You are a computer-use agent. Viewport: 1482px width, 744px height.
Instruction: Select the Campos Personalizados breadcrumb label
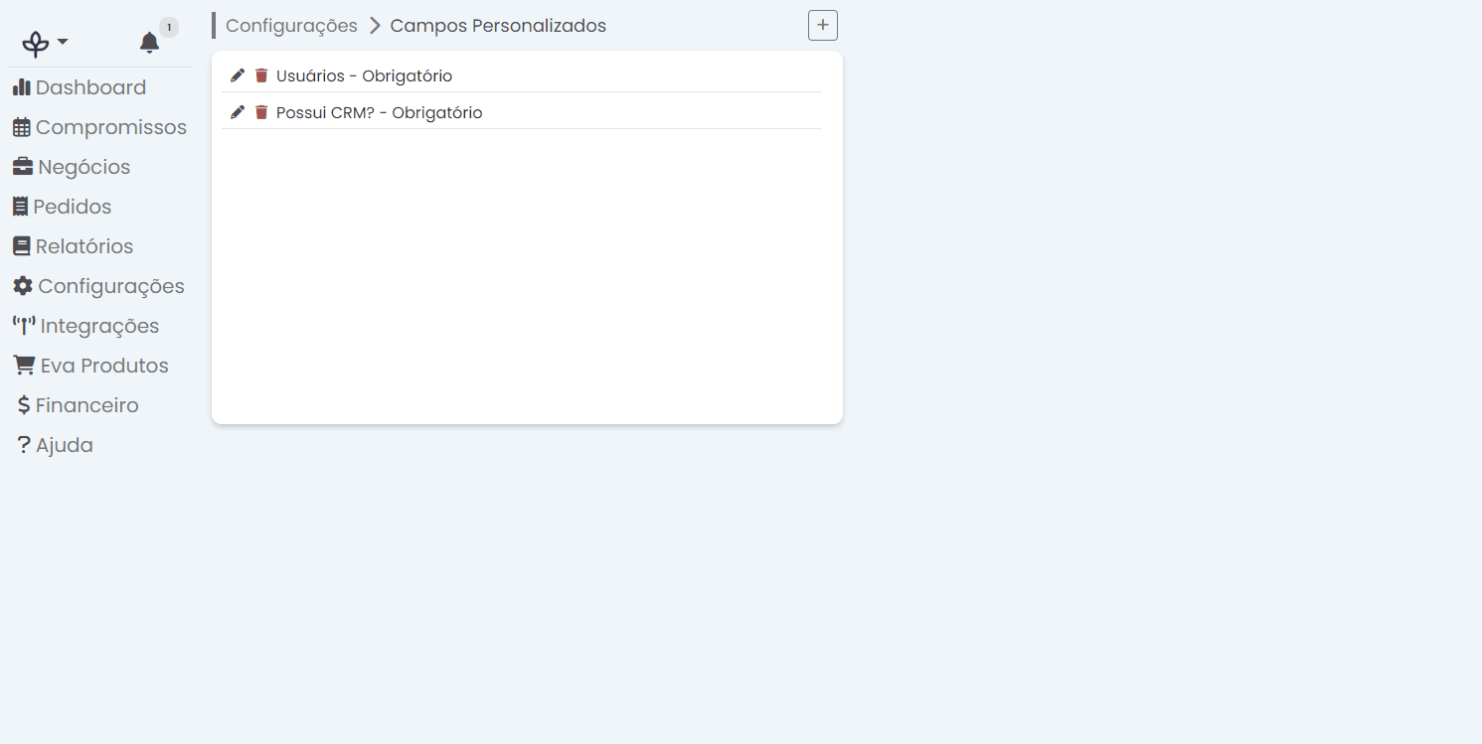tap(498, 25)
